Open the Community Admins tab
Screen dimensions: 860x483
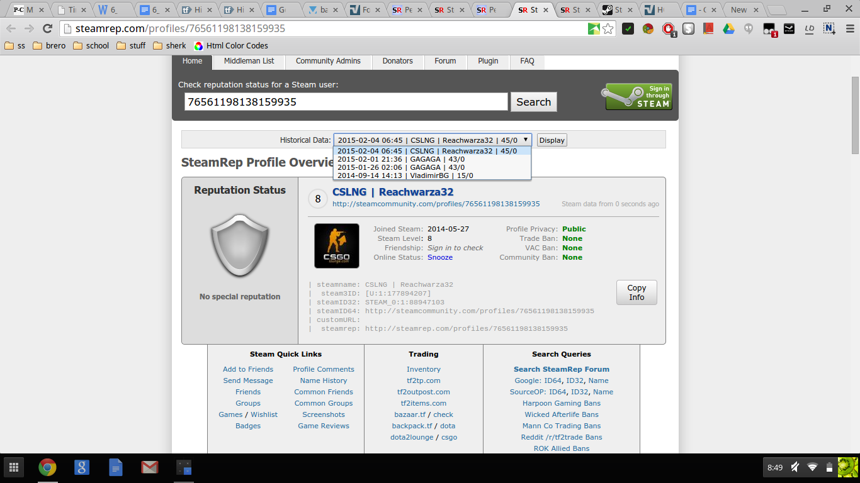coord(328,61)
